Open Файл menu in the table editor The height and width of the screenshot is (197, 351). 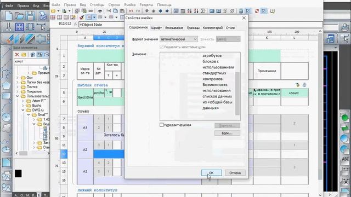coord(56,5)
